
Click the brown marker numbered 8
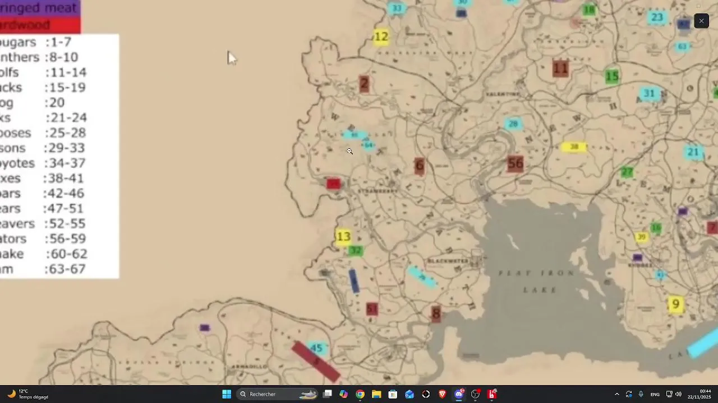(x=436, y=314)
